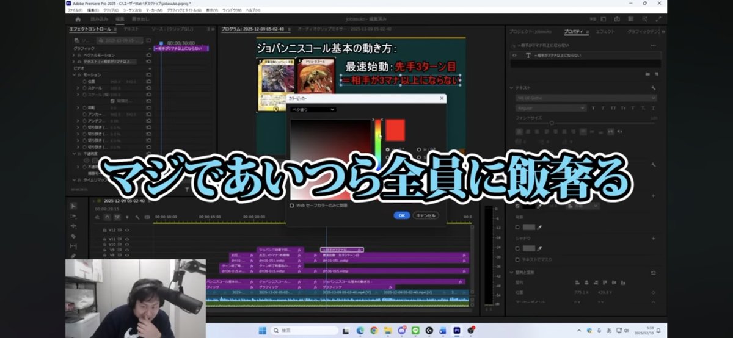Open Premiere Pro icon on taskbar
This screenshot has width=733, height=338.
coord(456,330)
